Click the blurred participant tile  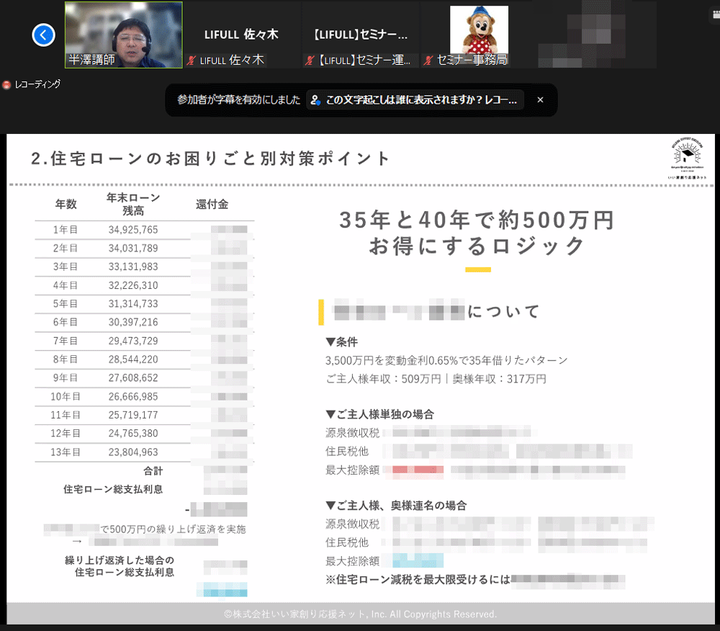click(x=598, y=35)
